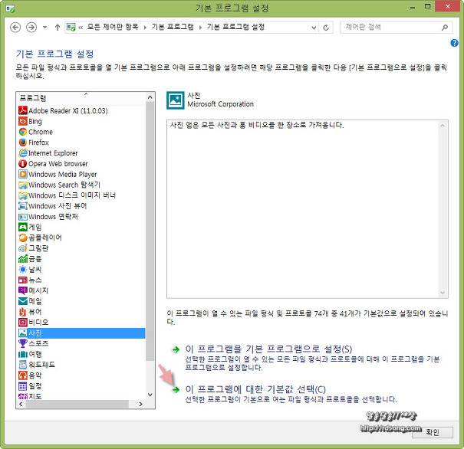Image resolution: width=464 pixels, height=449 pixels.
Task: Select the Chrome icon in the list
Action: 23,132
